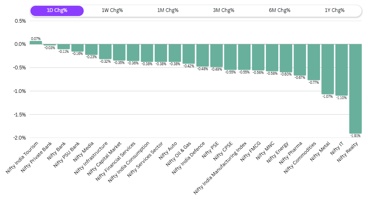Click the Nifty Oil & Gas bar
This screenshot has height=199, width=368.
click(x=189, y=54)
